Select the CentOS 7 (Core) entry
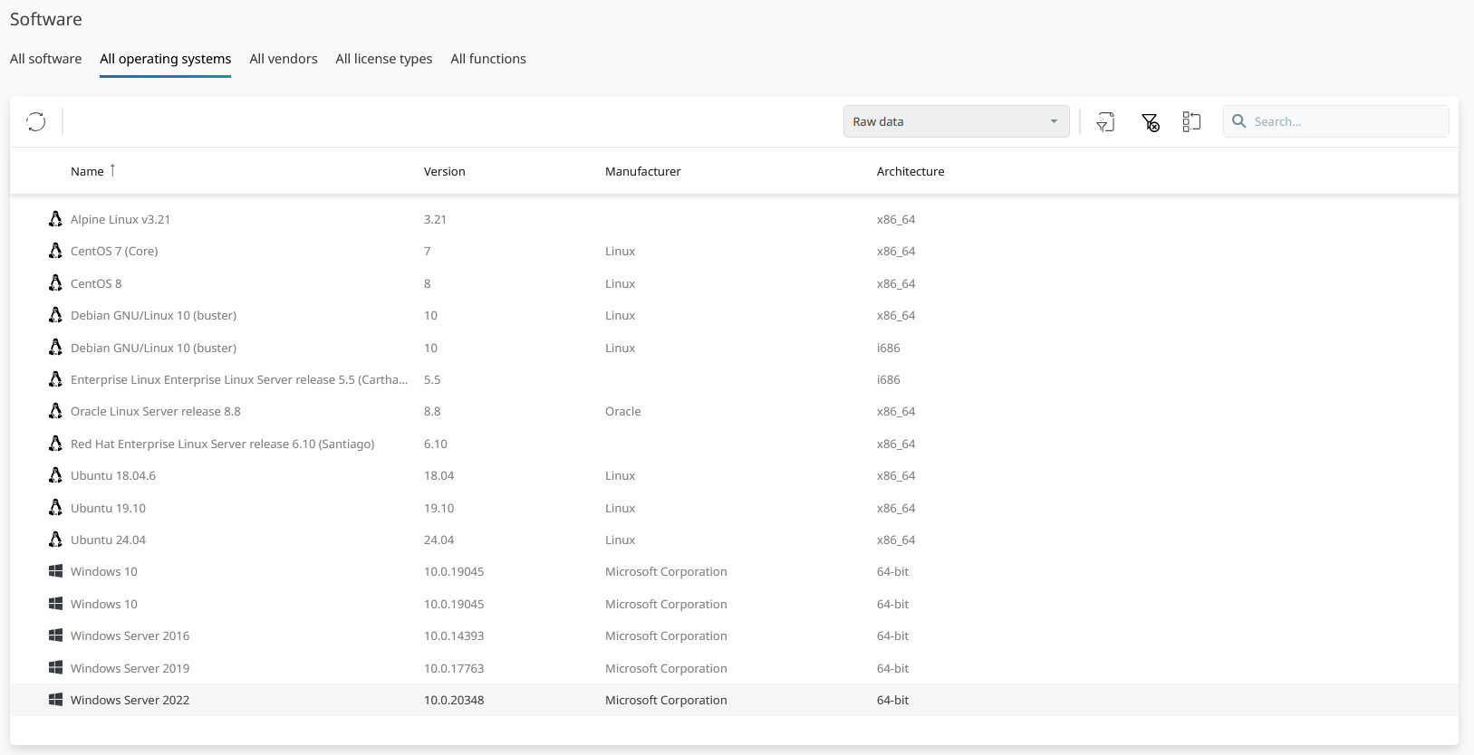The width and height of the screenshot is (1474, 755). point(114,251)
